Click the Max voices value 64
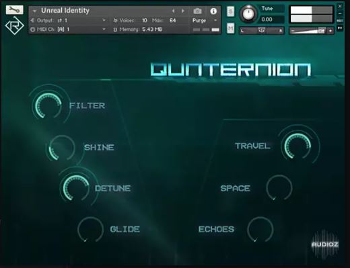The width and height of the screenshot is (350, 268). pos(172,20)
